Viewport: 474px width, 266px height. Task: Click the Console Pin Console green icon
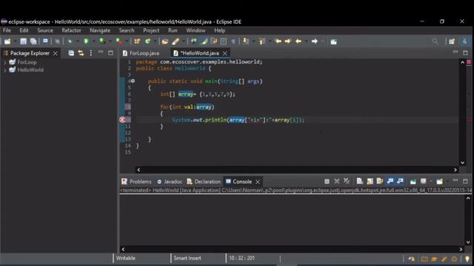coord(413,181)
